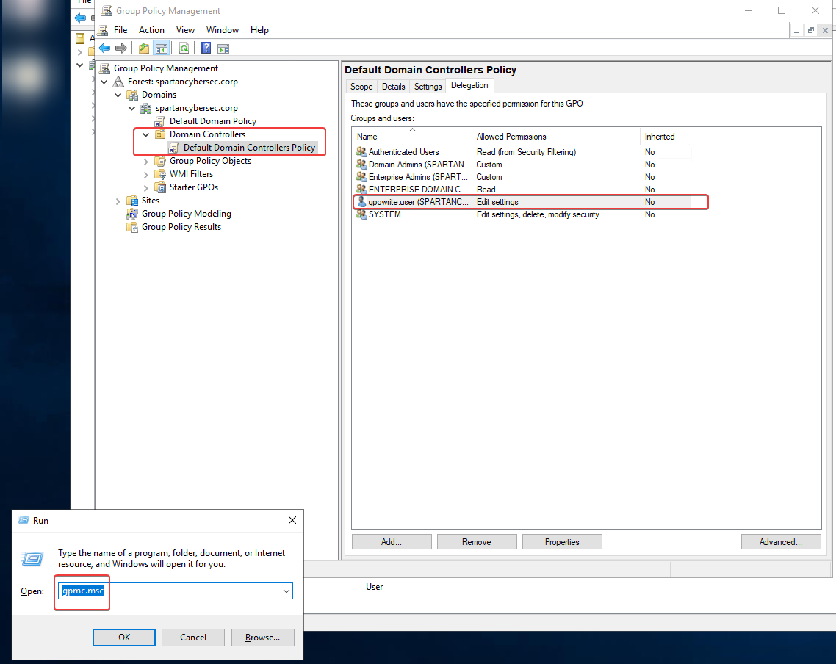The image size is (836, 664).
Task: Click the Group Policy Management title bar icon
Action: 107,11
